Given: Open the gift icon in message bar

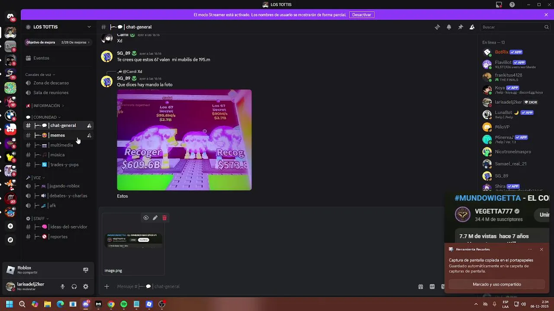Looking at the screenshot, I should coord(420,286).
